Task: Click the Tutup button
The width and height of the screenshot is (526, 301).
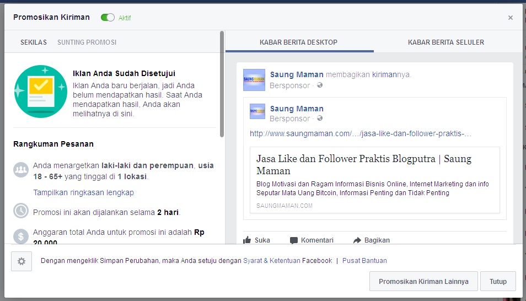Action: tap(498, 281)
